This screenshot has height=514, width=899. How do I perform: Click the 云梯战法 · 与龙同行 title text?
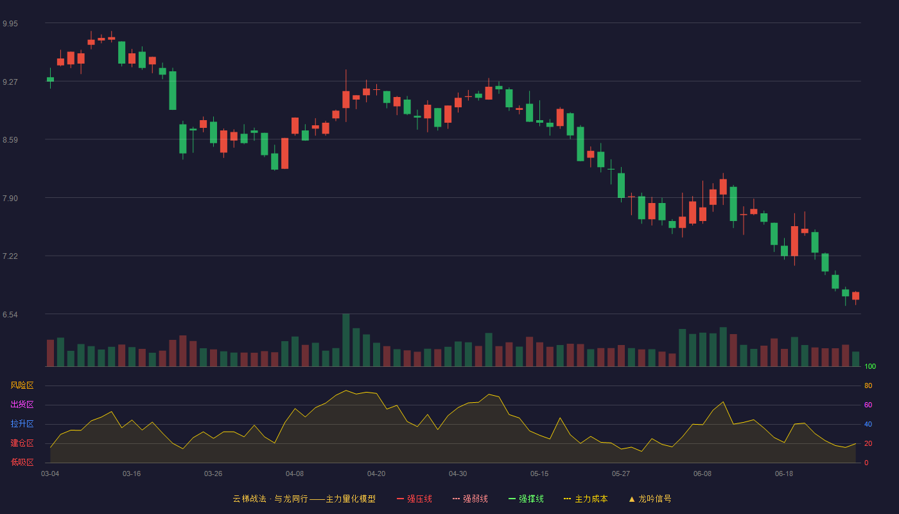270,499
